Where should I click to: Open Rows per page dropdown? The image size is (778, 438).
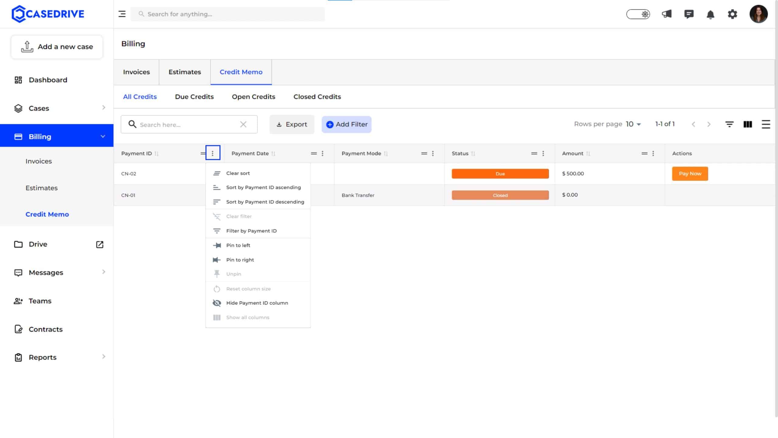point(633,124)
